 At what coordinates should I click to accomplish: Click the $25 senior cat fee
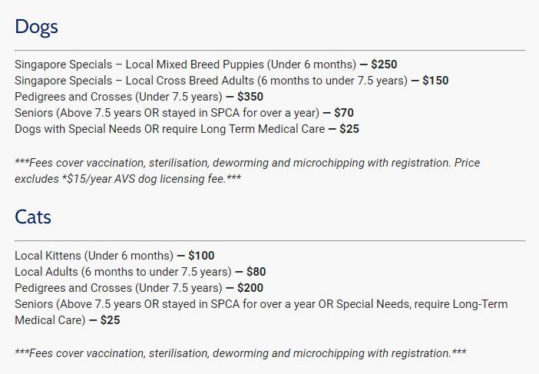coord(111,320)
